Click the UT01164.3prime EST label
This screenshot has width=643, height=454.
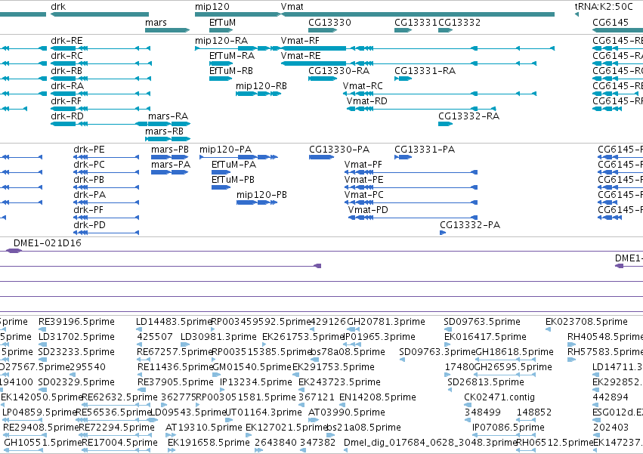tap(264, 412)
